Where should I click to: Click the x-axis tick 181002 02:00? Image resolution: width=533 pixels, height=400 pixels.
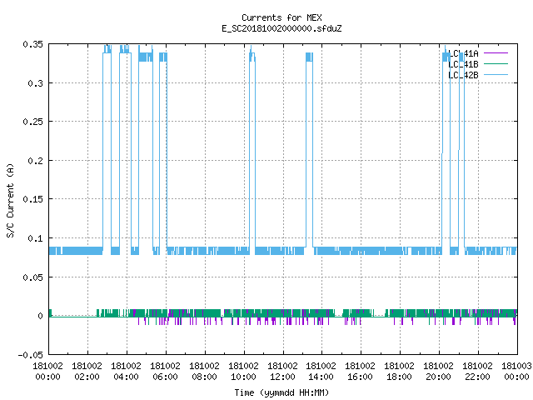pos(87,372)
